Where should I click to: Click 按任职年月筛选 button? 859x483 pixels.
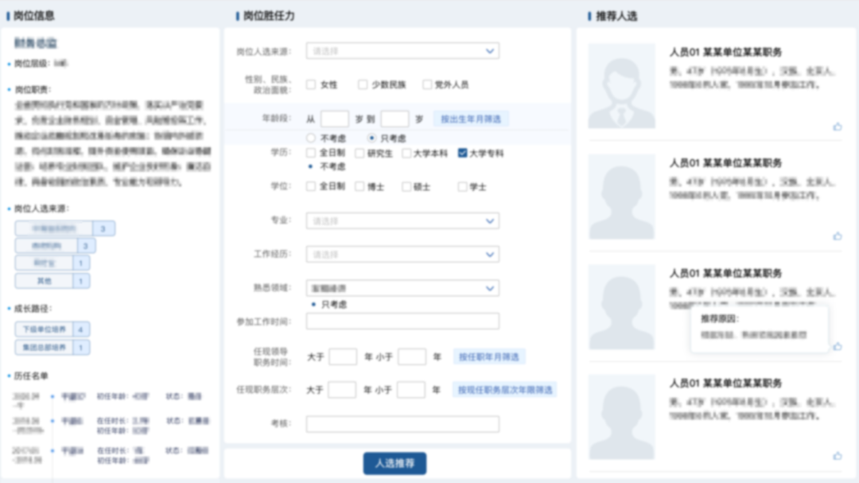click(x=489, y=357)
